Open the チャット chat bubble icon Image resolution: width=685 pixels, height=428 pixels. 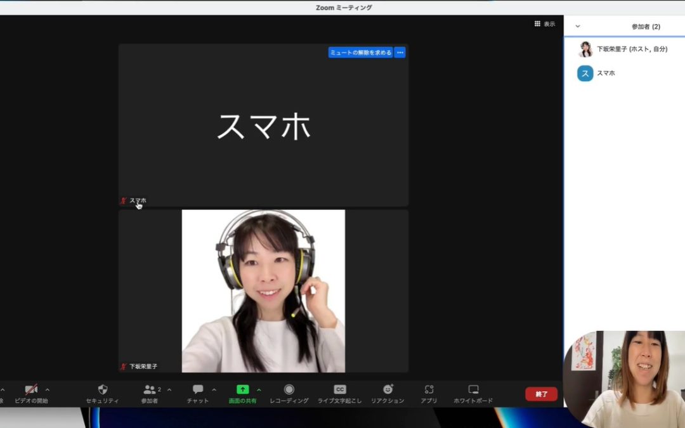(x=198, y=389)
